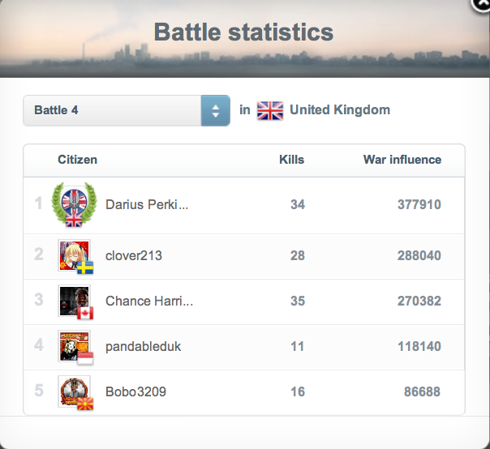This screenshot has width=490, height=449.
Task: Open pandableduk citizen profile name
Action: coord(144,346)
